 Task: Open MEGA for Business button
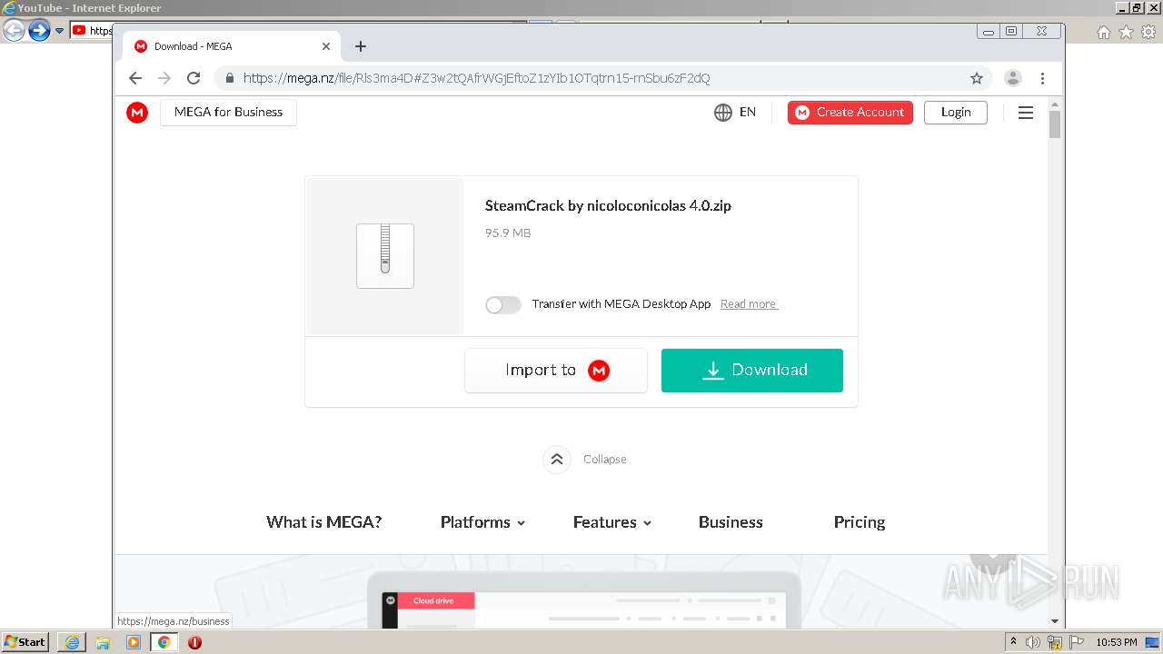coord(228,113)
